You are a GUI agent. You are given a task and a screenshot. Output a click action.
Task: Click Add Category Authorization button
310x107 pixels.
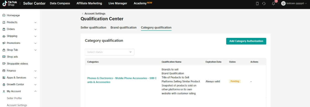[x=246, y=41]
